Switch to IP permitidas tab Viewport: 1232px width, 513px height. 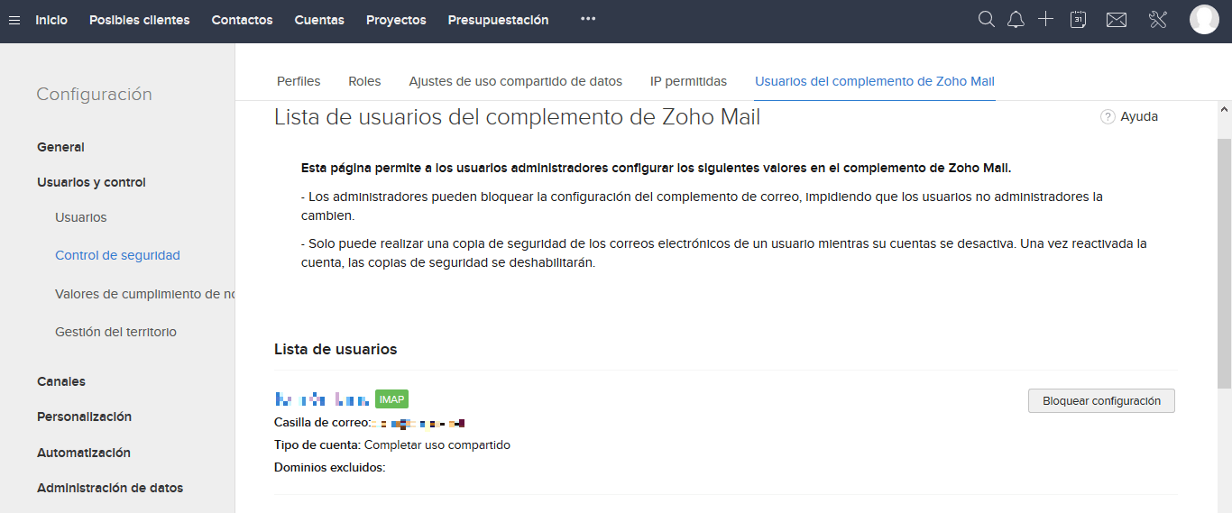[688, 81]
